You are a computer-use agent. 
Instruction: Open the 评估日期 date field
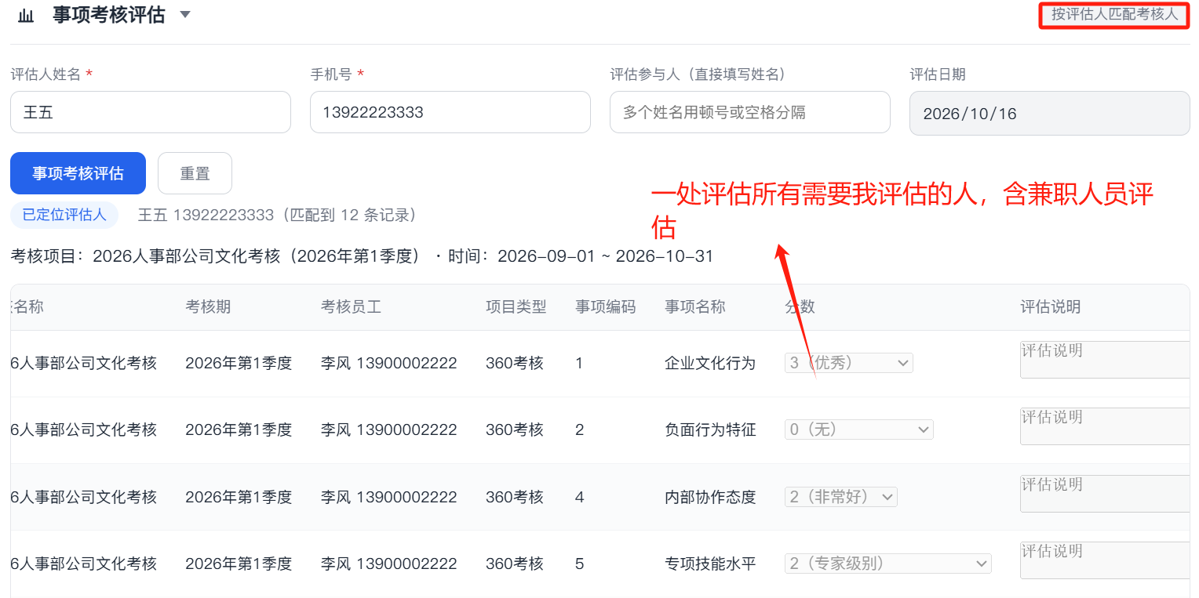click(x=1050, y=113)
